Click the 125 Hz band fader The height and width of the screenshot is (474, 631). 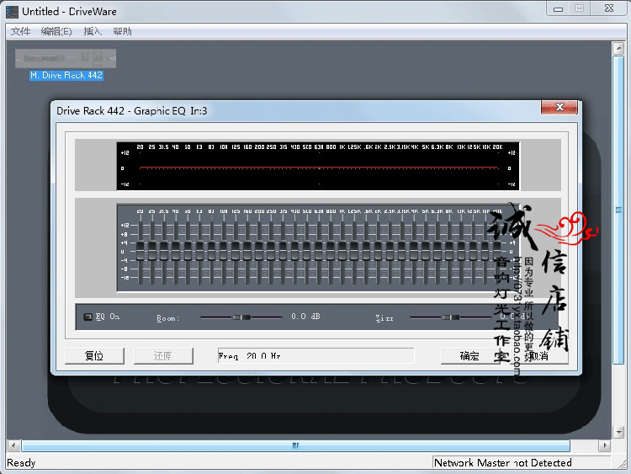pyautogui.click(x=236, y=251)
